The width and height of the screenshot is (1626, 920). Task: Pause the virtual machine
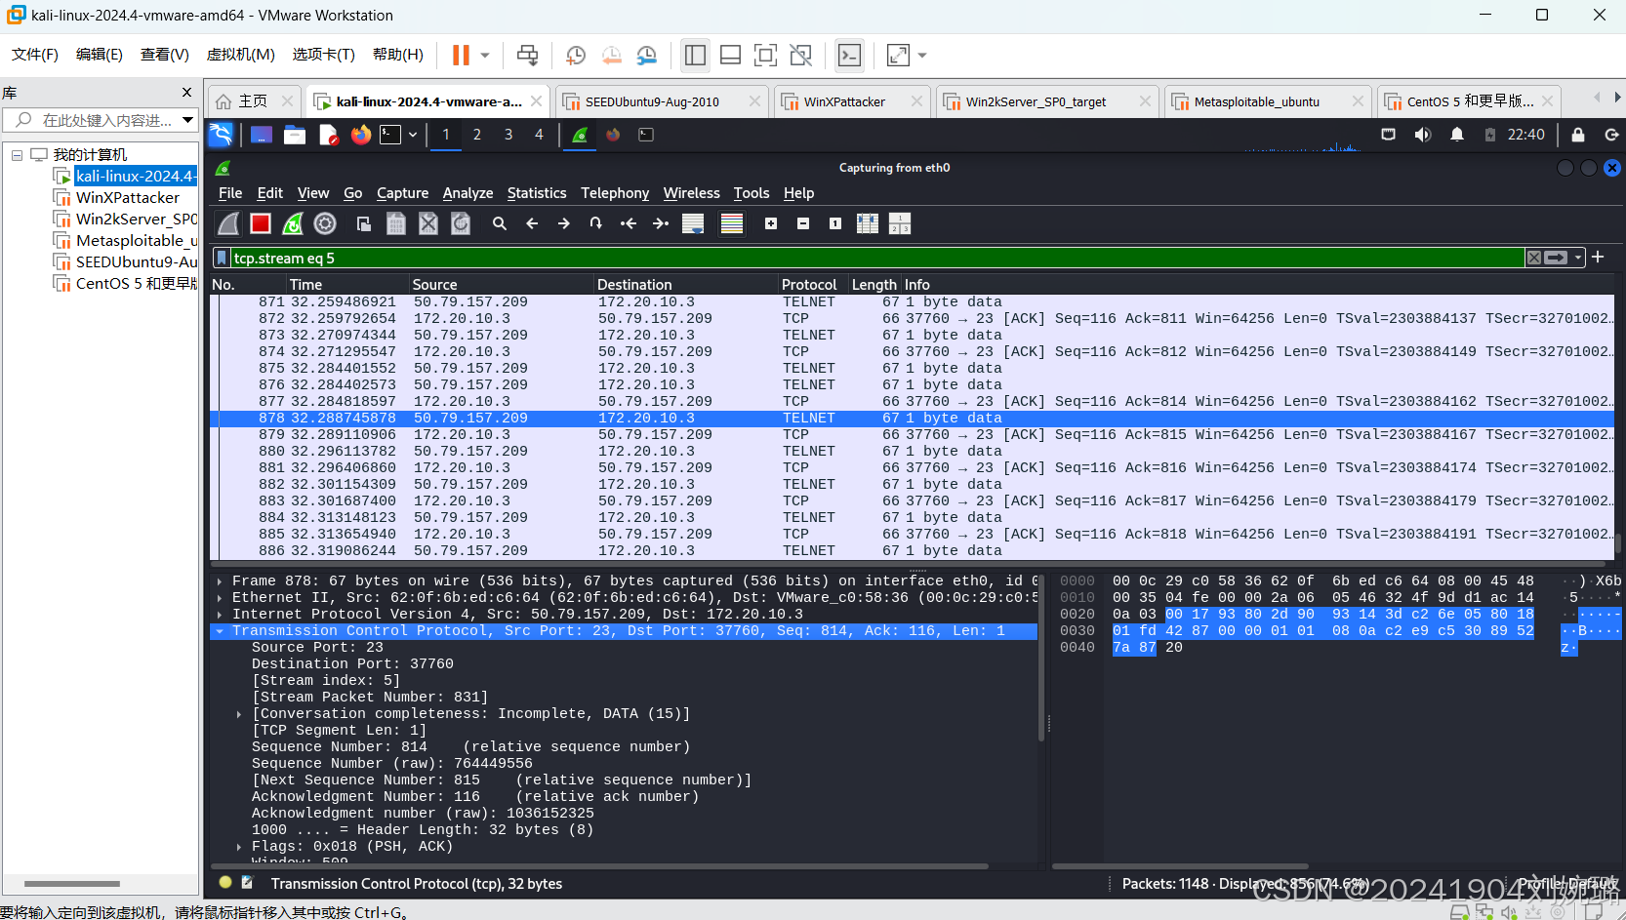point(461,56)
